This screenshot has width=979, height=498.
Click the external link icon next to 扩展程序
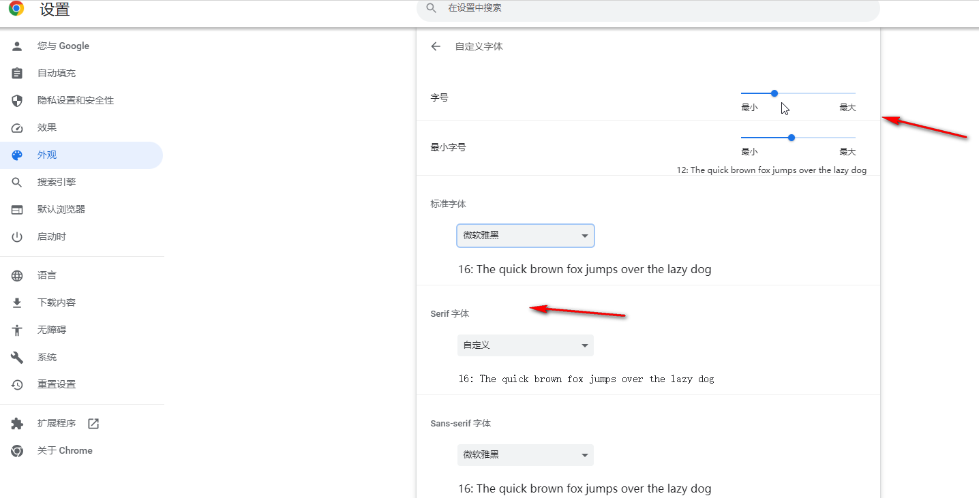coord(93,424)
